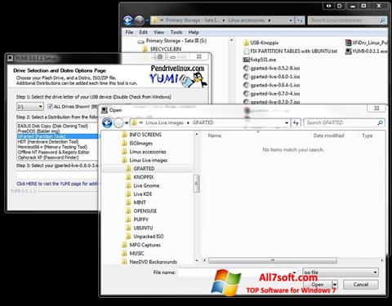This screenshot has height=306, width=392.
Task: Select the PUPPY folder in tree
Action: 137,220
